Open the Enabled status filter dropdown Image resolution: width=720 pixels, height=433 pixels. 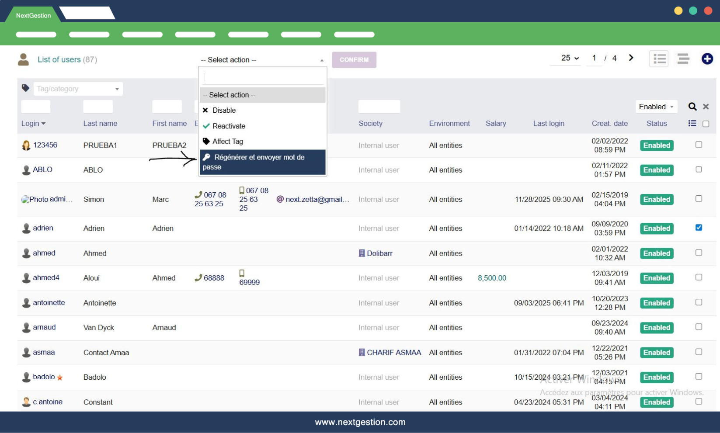pyautogui.click(x=656, y=107)
